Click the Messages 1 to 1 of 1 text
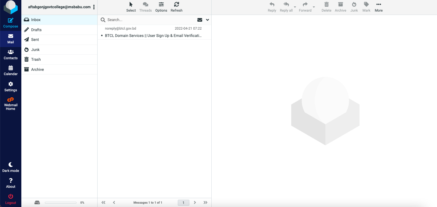Viewport: 437px width, 207px height. tap(148, 202)
